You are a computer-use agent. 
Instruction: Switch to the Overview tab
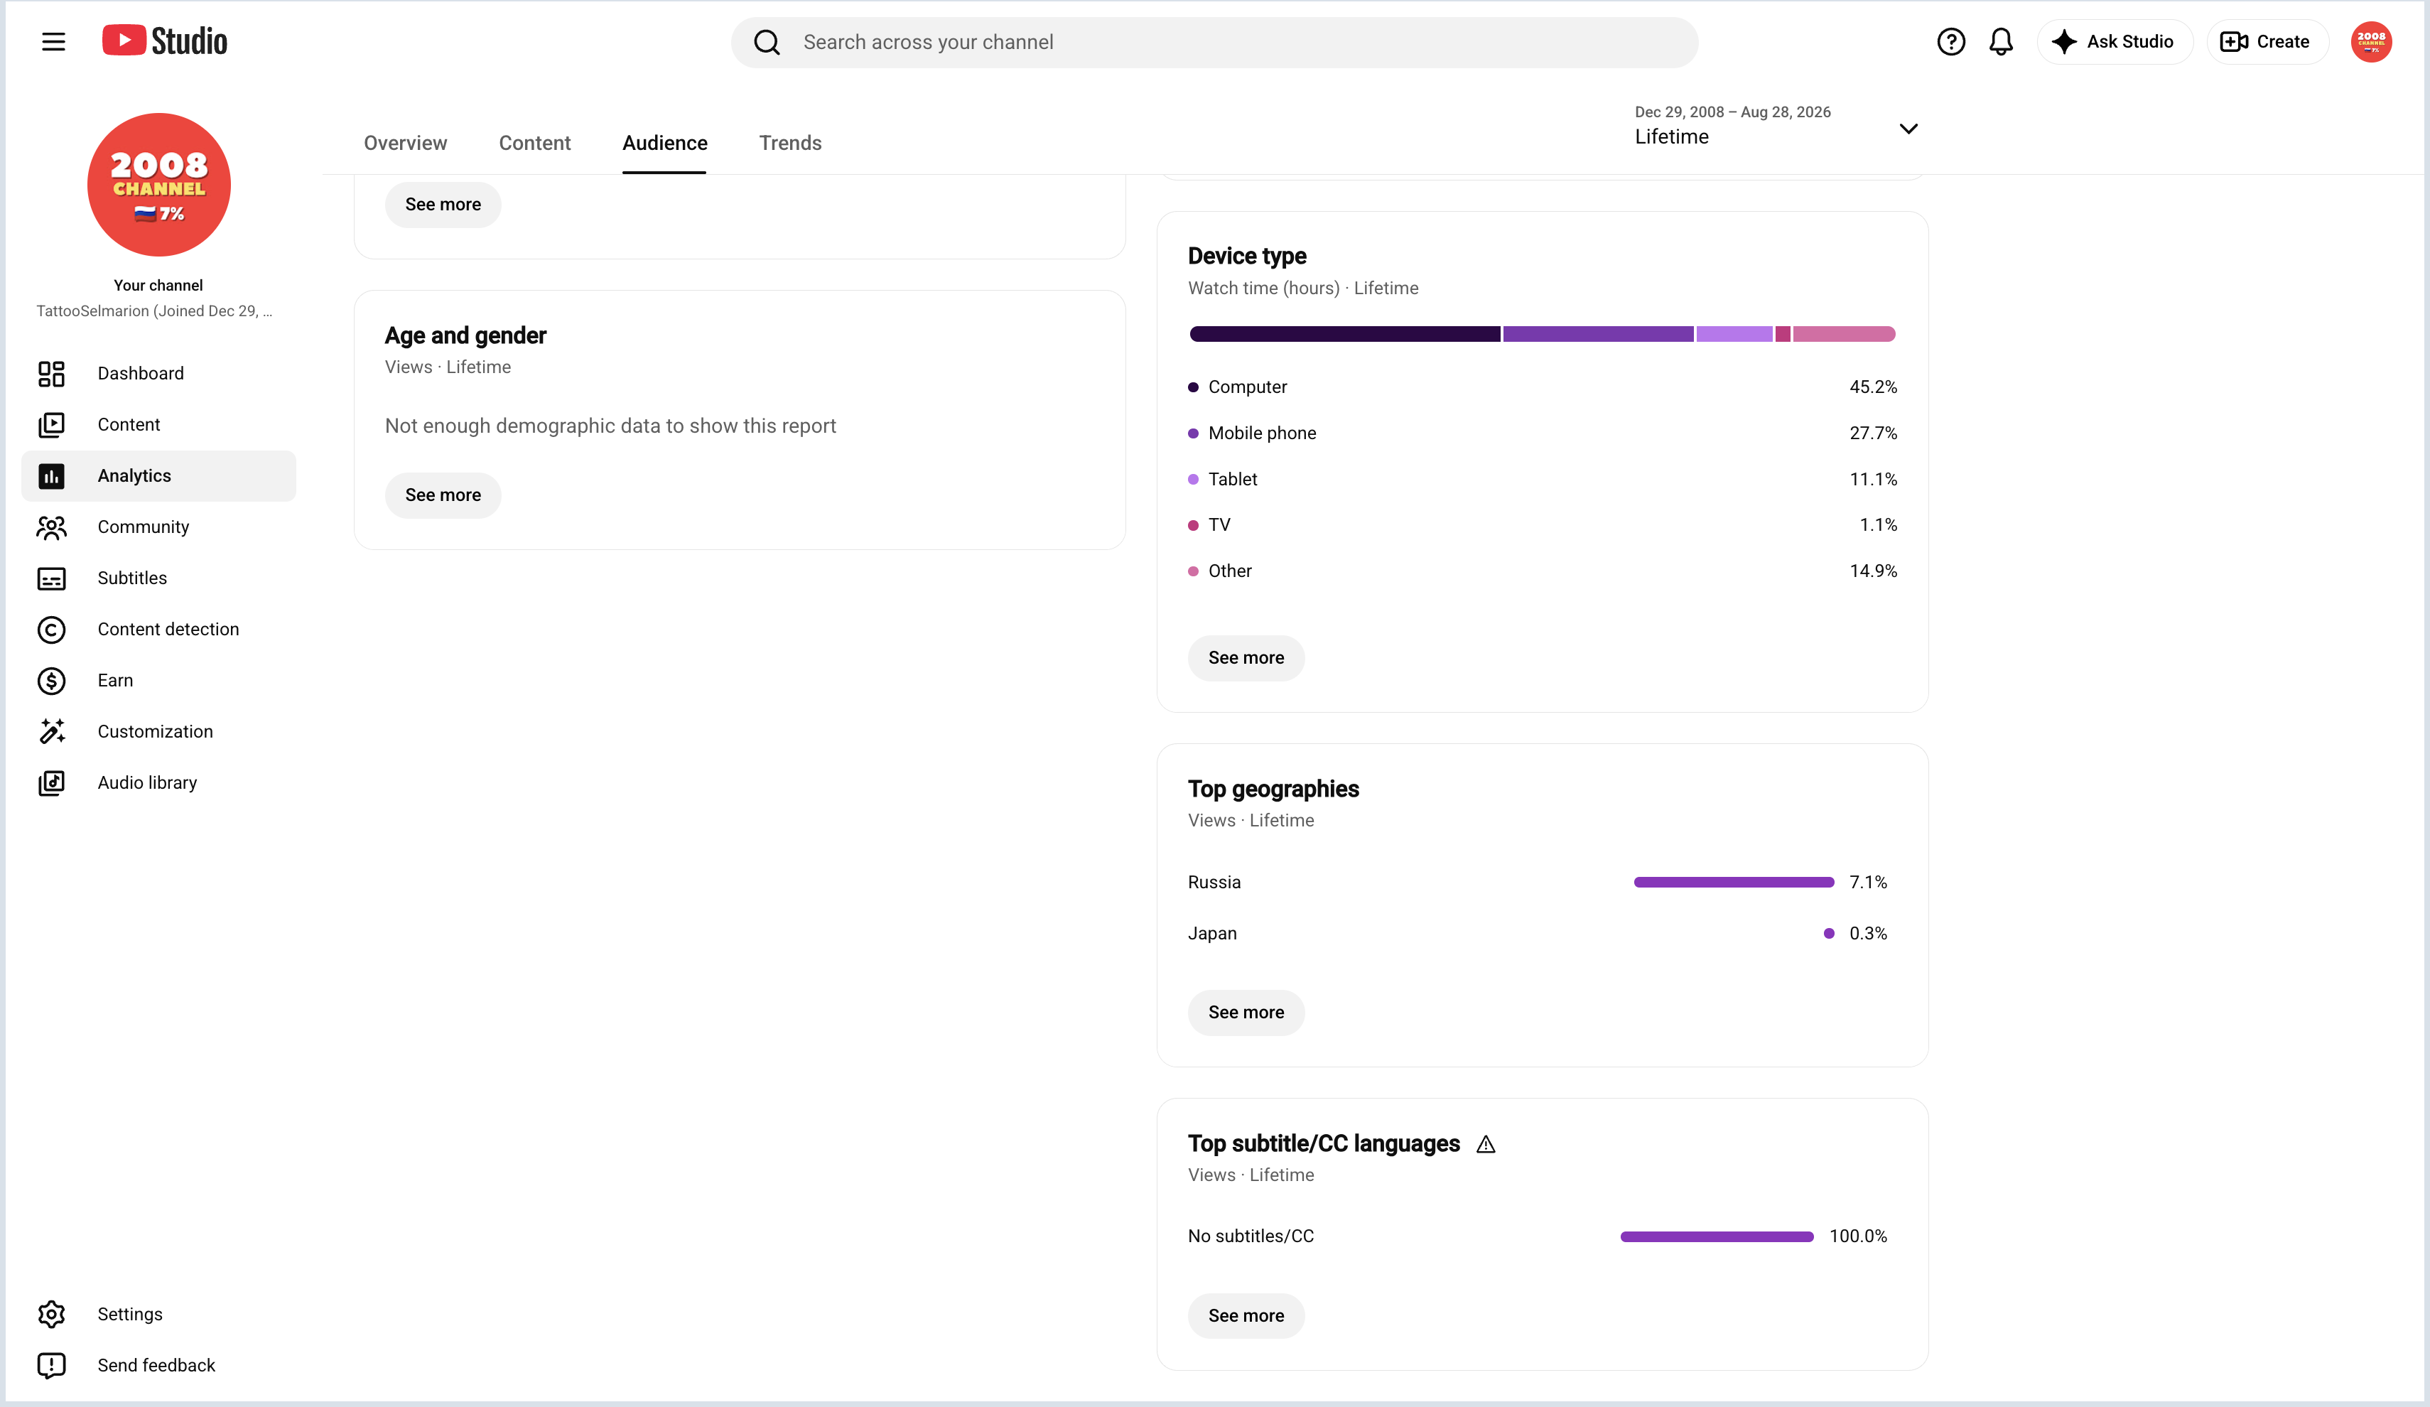click(x=405, y=143)
